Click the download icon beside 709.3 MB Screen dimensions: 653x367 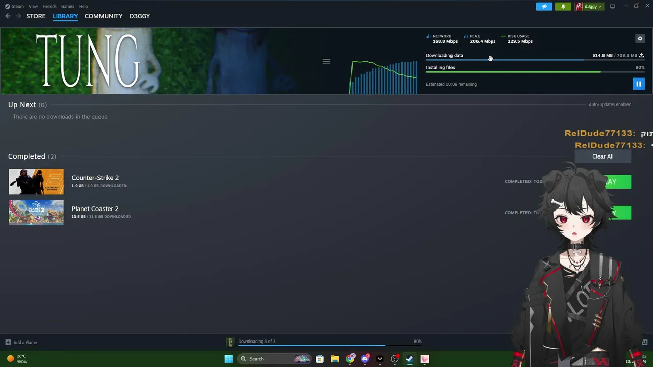tap(641, 55)
